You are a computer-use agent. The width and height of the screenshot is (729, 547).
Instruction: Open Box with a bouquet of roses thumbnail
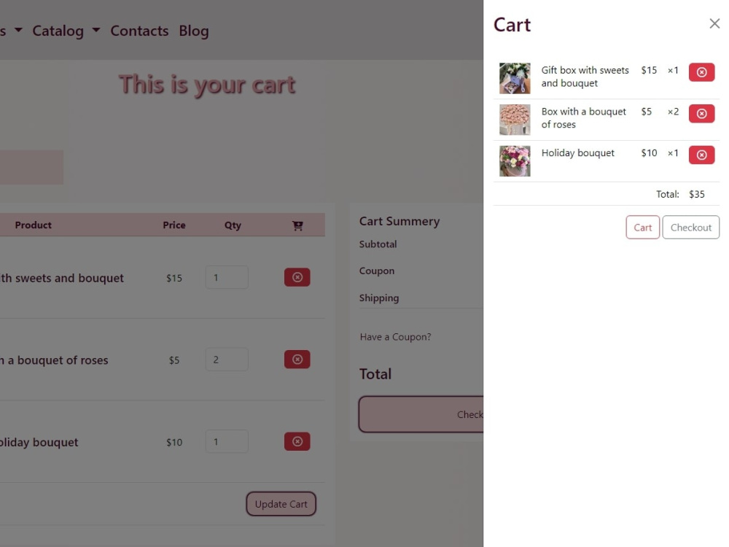point(514,120)
